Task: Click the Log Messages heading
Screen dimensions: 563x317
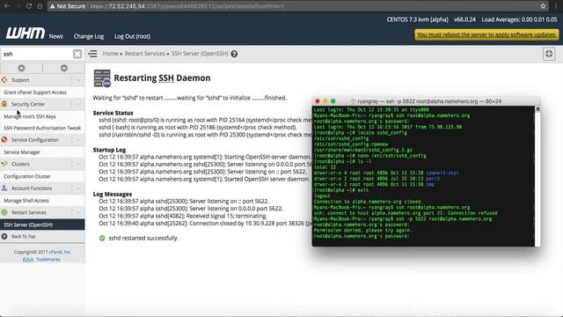Action: (113, 194)
